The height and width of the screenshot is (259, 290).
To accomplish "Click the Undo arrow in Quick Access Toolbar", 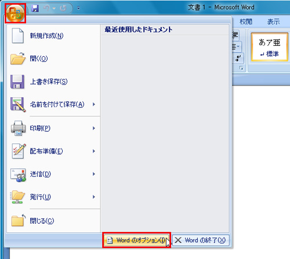I will click(46, 8).
